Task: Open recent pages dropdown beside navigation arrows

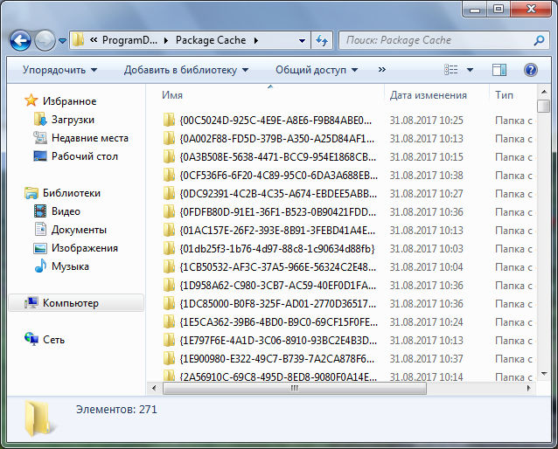Action: [62, 41]
